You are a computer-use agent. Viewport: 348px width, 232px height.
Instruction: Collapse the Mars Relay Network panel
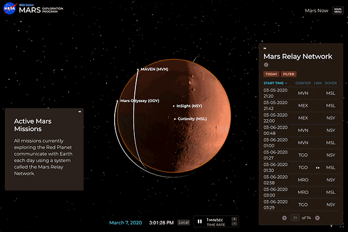(x=265, y=48)
